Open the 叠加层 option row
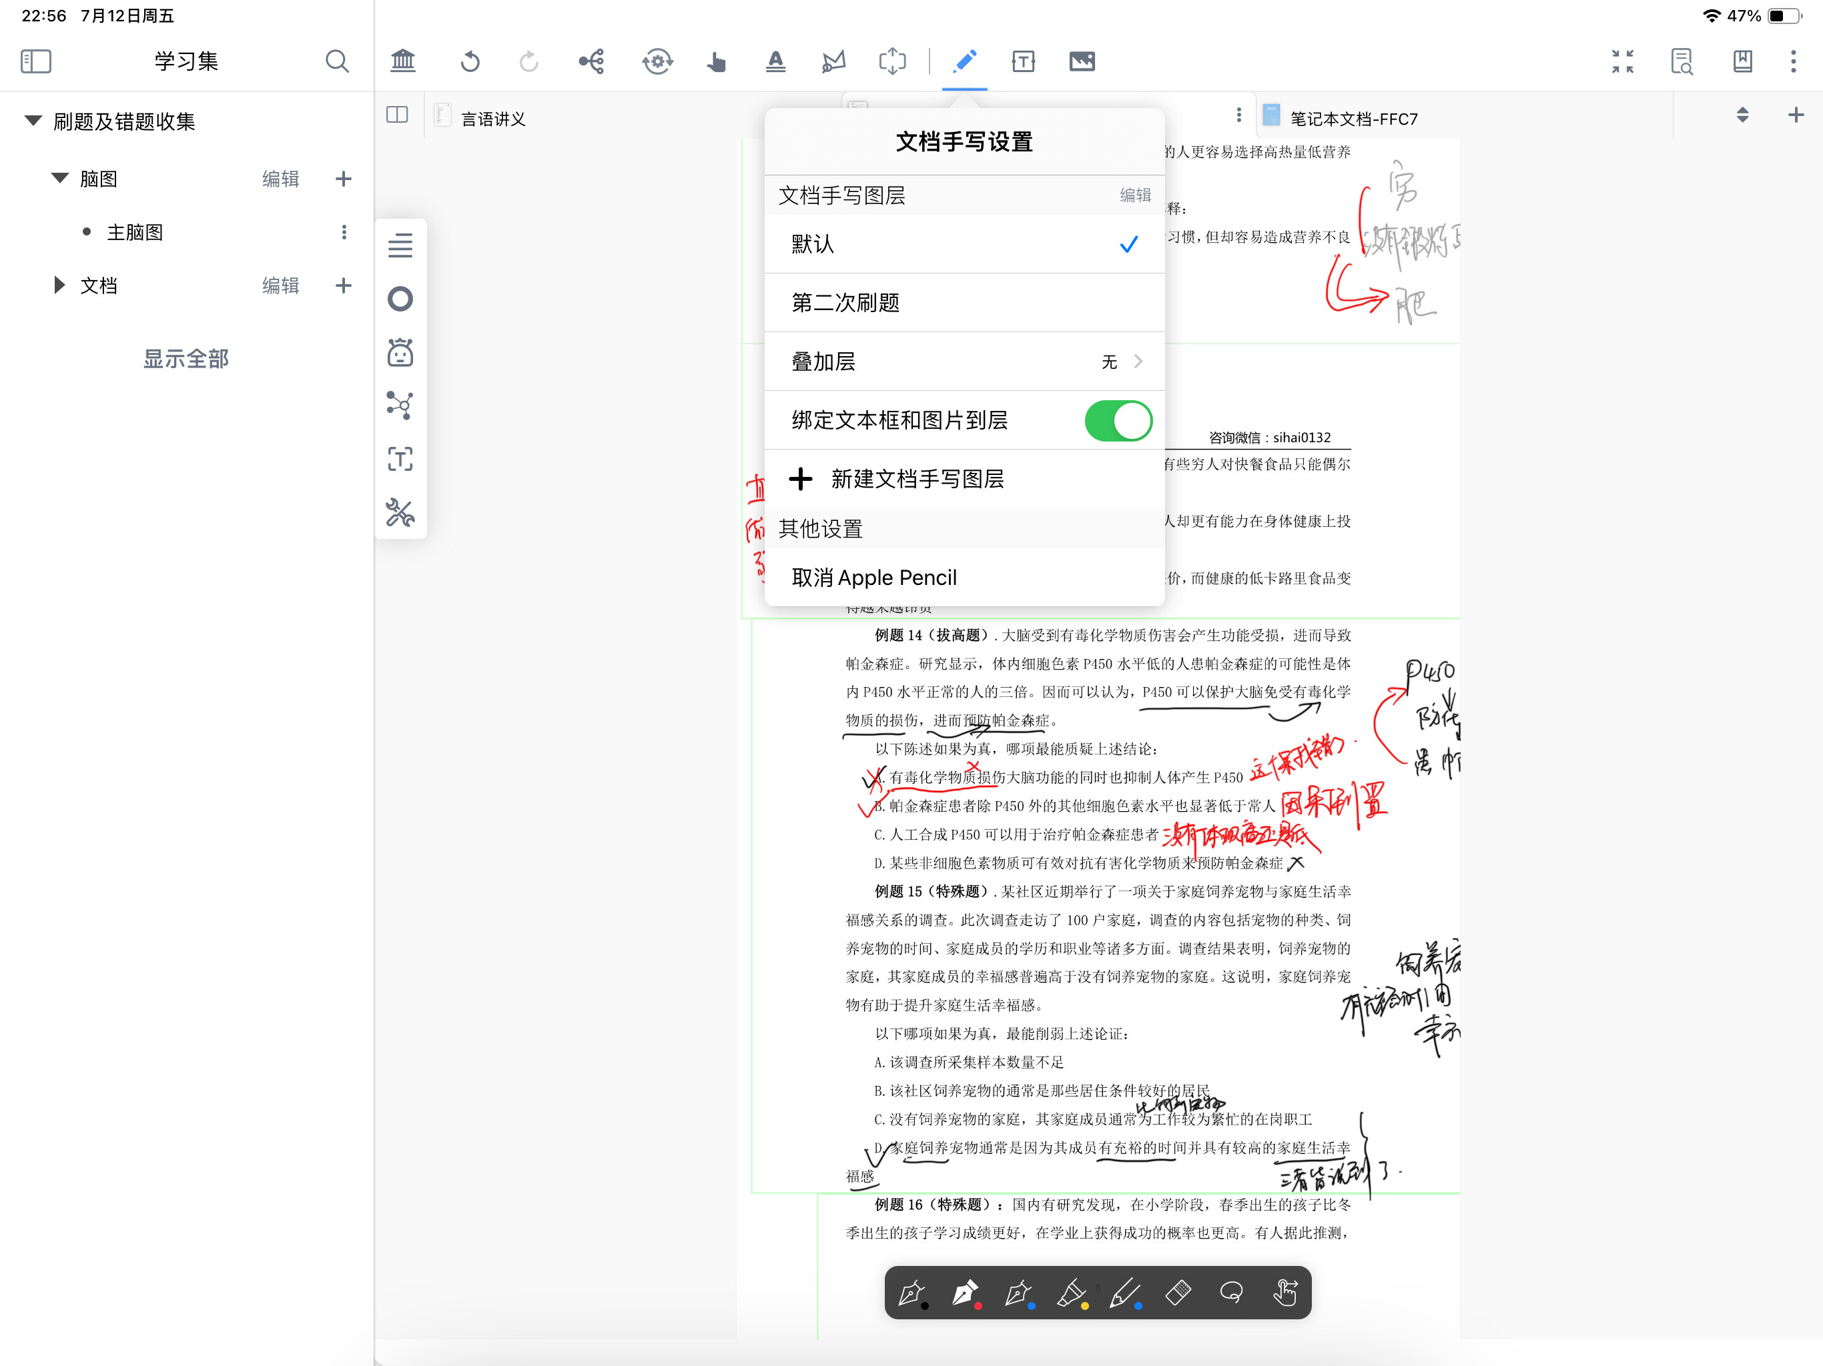Image resolution: width=1823 pixels, height=1366 pixels. point(964,362)
